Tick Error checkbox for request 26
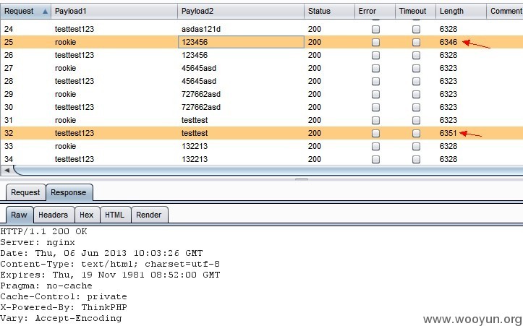The width and height of the screenshot is (523, 326). [375, 56]
